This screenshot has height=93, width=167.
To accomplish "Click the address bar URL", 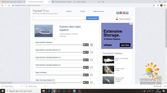I will click(27, 5).
